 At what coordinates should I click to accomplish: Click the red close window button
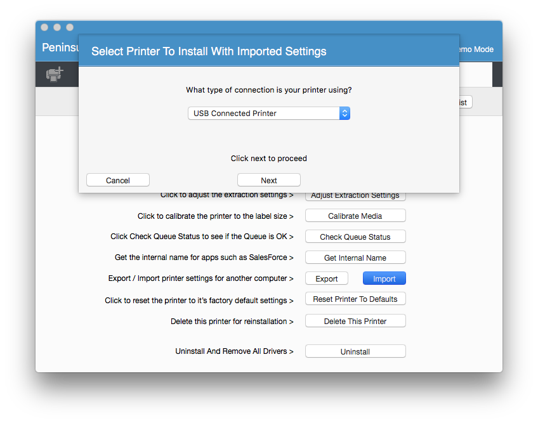click(x=44, y=27)
